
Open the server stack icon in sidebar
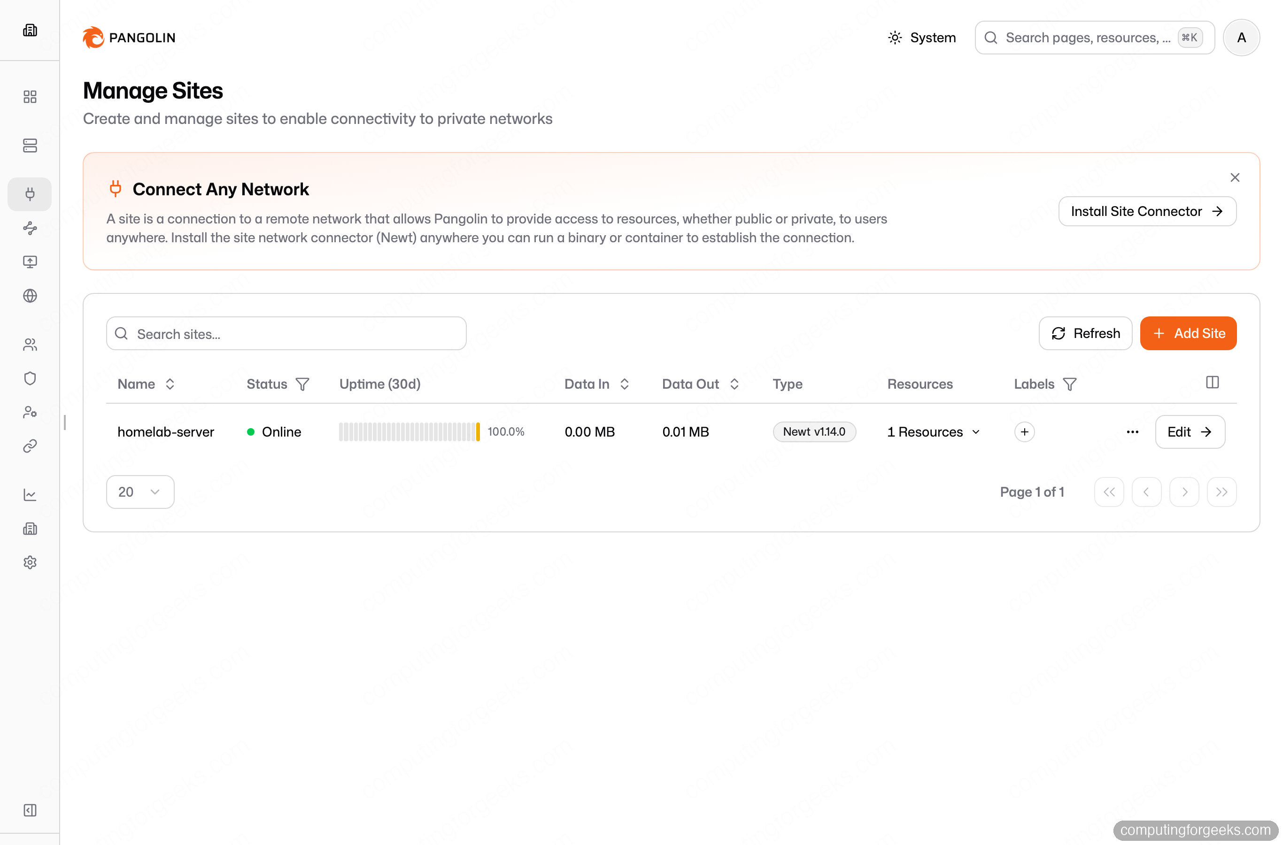[x=30, y=146]
